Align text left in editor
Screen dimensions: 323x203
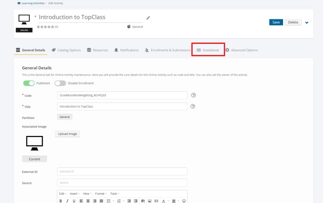click(82, 201)
